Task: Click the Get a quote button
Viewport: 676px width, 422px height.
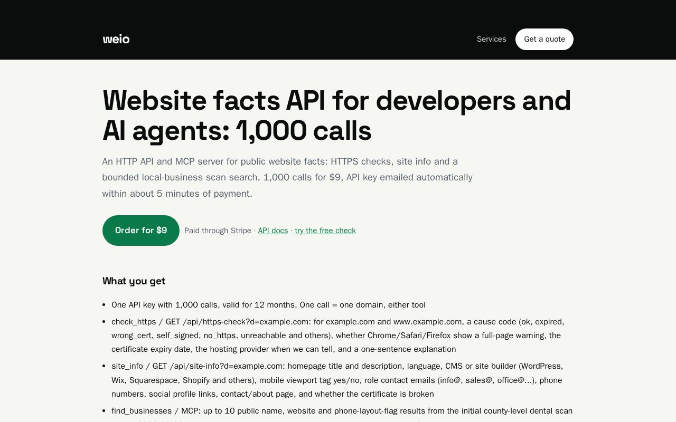Action: (x=544, y=39)
